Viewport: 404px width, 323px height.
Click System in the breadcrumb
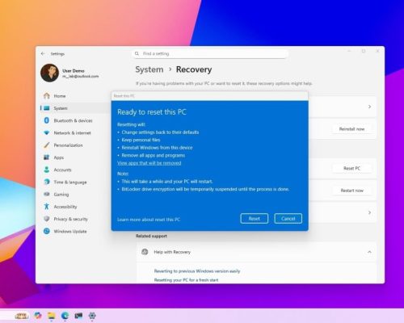tap(149, 69)
